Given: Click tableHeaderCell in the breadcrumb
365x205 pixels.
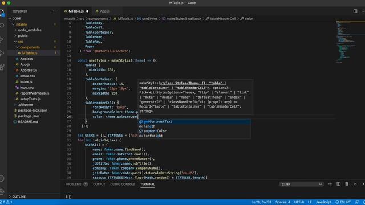Looking at the screenshot, I should [x=223, y=19].
